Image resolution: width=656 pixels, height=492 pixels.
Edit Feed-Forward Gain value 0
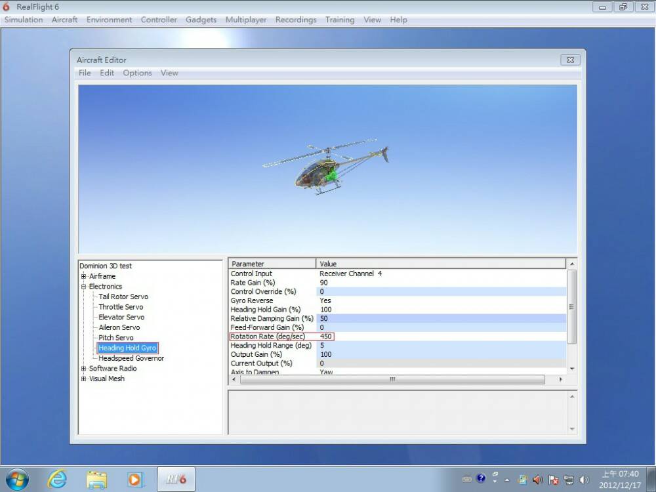441,327
